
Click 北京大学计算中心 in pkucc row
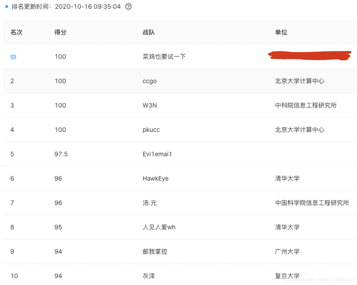[x=300, y=130]
